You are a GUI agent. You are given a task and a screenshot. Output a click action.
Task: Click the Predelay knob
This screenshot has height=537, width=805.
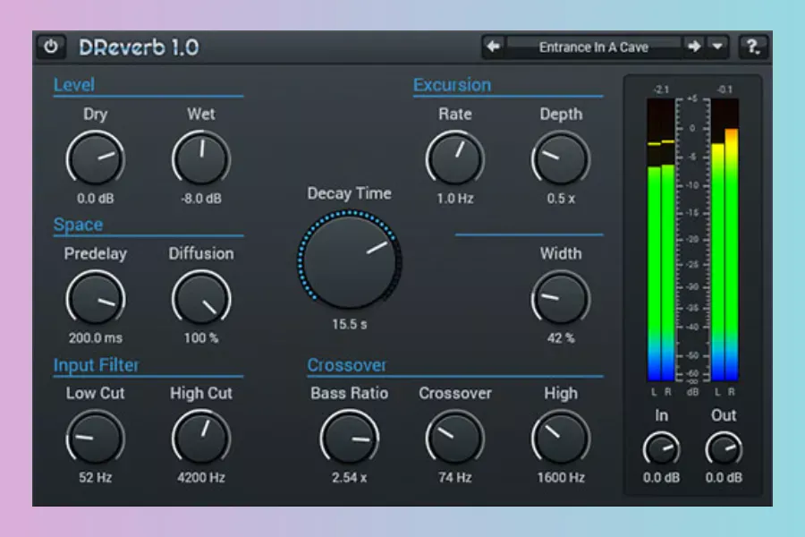[96, 299]
